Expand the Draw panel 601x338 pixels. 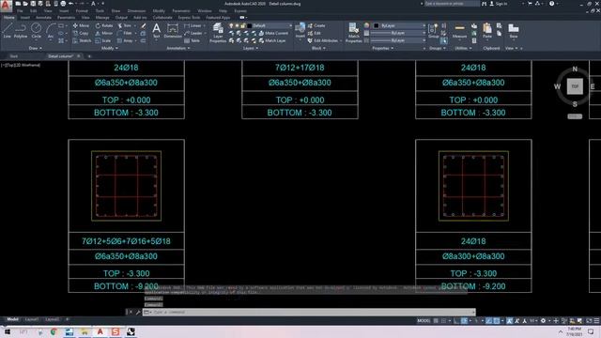coord(36,48)
